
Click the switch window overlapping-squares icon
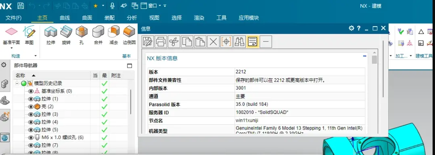135,6
